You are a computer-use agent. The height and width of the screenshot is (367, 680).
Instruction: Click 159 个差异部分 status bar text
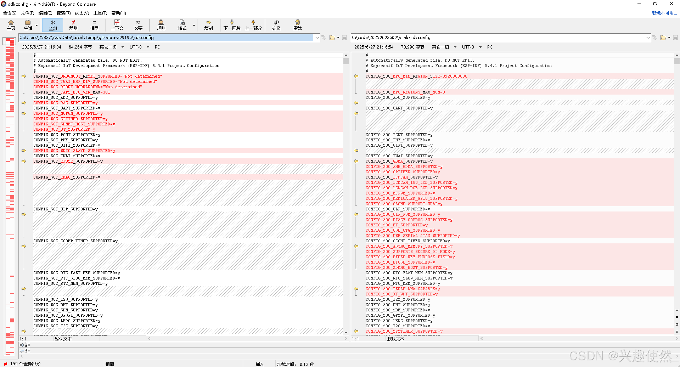pyautogui.click(x=25, y=364)
